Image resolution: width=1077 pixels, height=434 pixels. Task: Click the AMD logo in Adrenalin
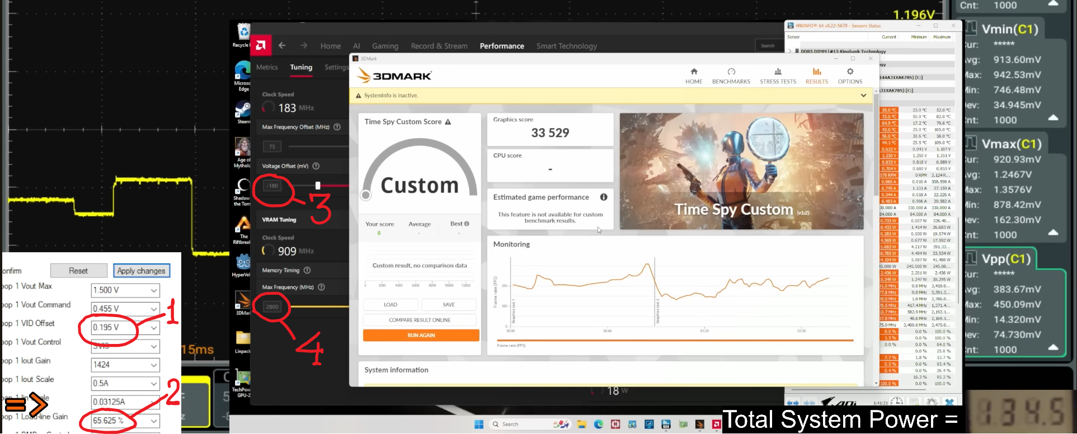261,46
